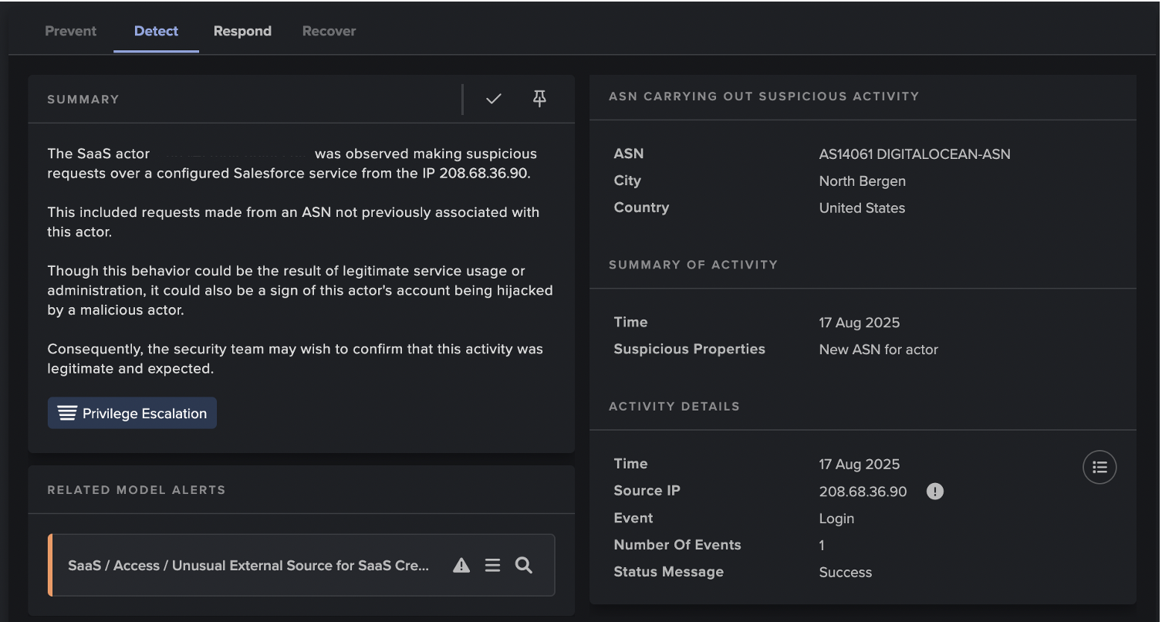The height and width of the screenshot is (622, 1162).
Task: Switch to the Respond tab
Action: point(242,31)
